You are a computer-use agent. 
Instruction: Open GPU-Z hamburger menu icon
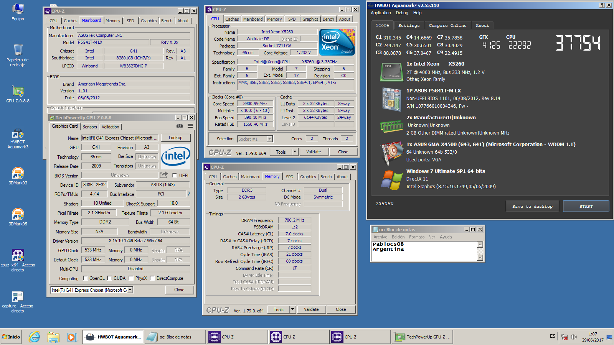(190, 126)
